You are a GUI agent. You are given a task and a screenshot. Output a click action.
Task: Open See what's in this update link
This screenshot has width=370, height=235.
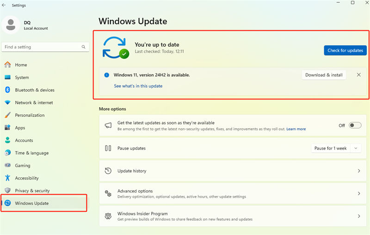(138, 86)
